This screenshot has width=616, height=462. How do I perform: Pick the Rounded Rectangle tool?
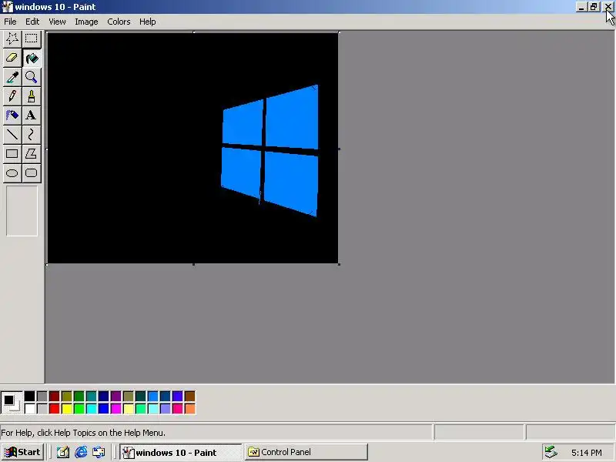tap(31, 173)
